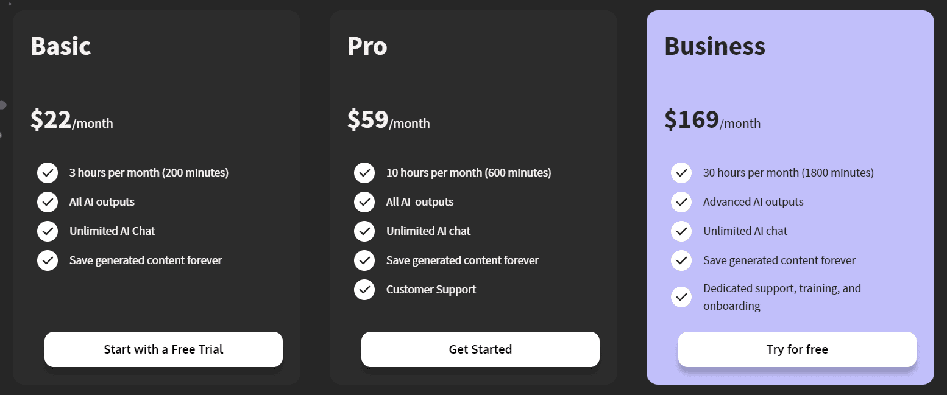Screen dimensions: 947x395
Task: Click the checkmark beside "Save generated content forever" in Basic
Action: click(x=48, y=260)
